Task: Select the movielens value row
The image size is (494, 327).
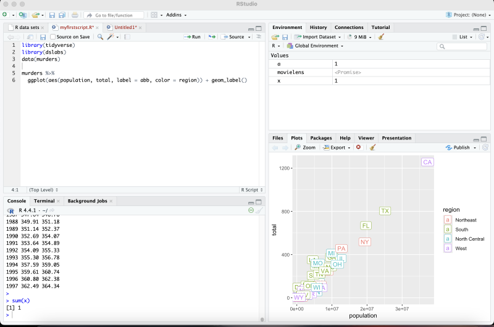Action: coord(380,72)
